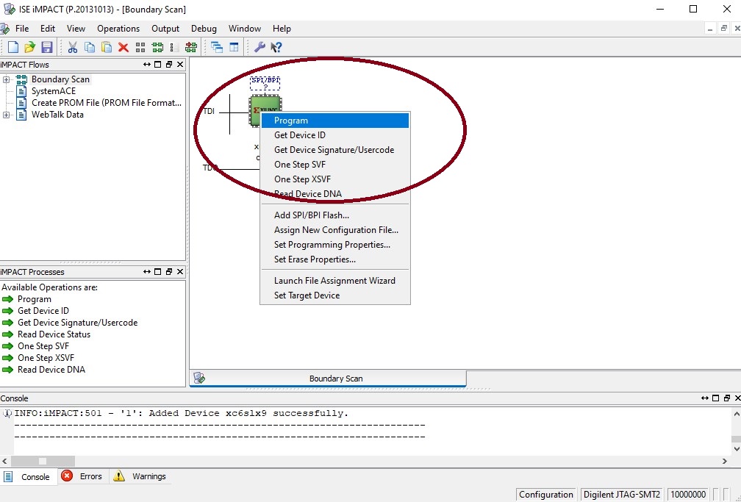The image size is (741, 502).
Task: Click the document icon beside SystemACE
Action: 21,91
